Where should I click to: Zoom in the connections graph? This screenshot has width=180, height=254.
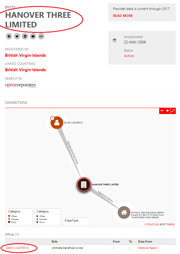pyautogui.click(x=167, y=111)
